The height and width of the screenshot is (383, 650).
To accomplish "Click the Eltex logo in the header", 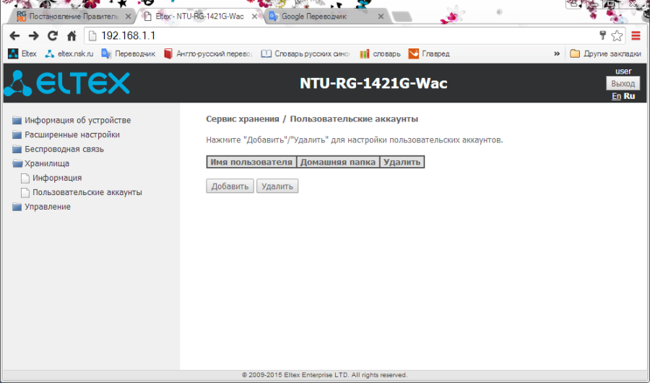I will pos(66,83).
